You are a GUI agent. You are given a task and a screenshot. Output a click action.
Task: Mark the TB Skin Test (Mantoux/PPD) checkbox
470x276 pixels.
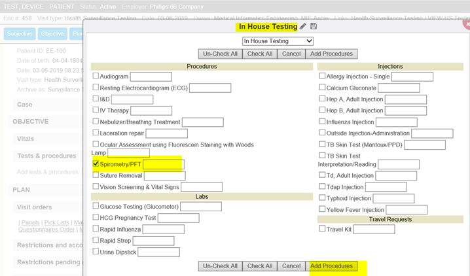(322, 144)
